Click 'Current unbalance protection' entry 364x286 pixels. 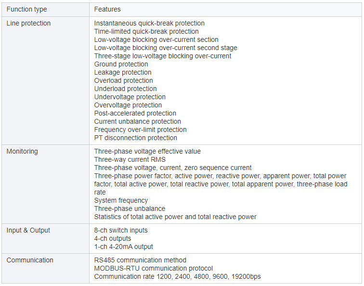coord(137,121)
